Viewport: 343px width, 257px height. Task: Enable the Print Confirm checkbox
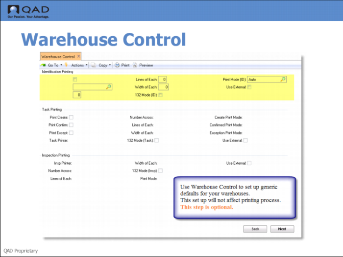72,125
